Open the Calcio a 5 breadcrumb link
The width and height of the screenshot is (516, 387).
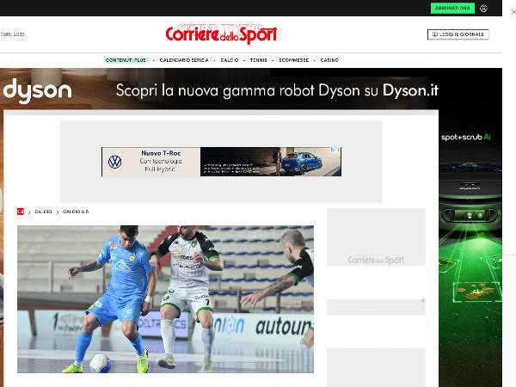tap(76, 212)
